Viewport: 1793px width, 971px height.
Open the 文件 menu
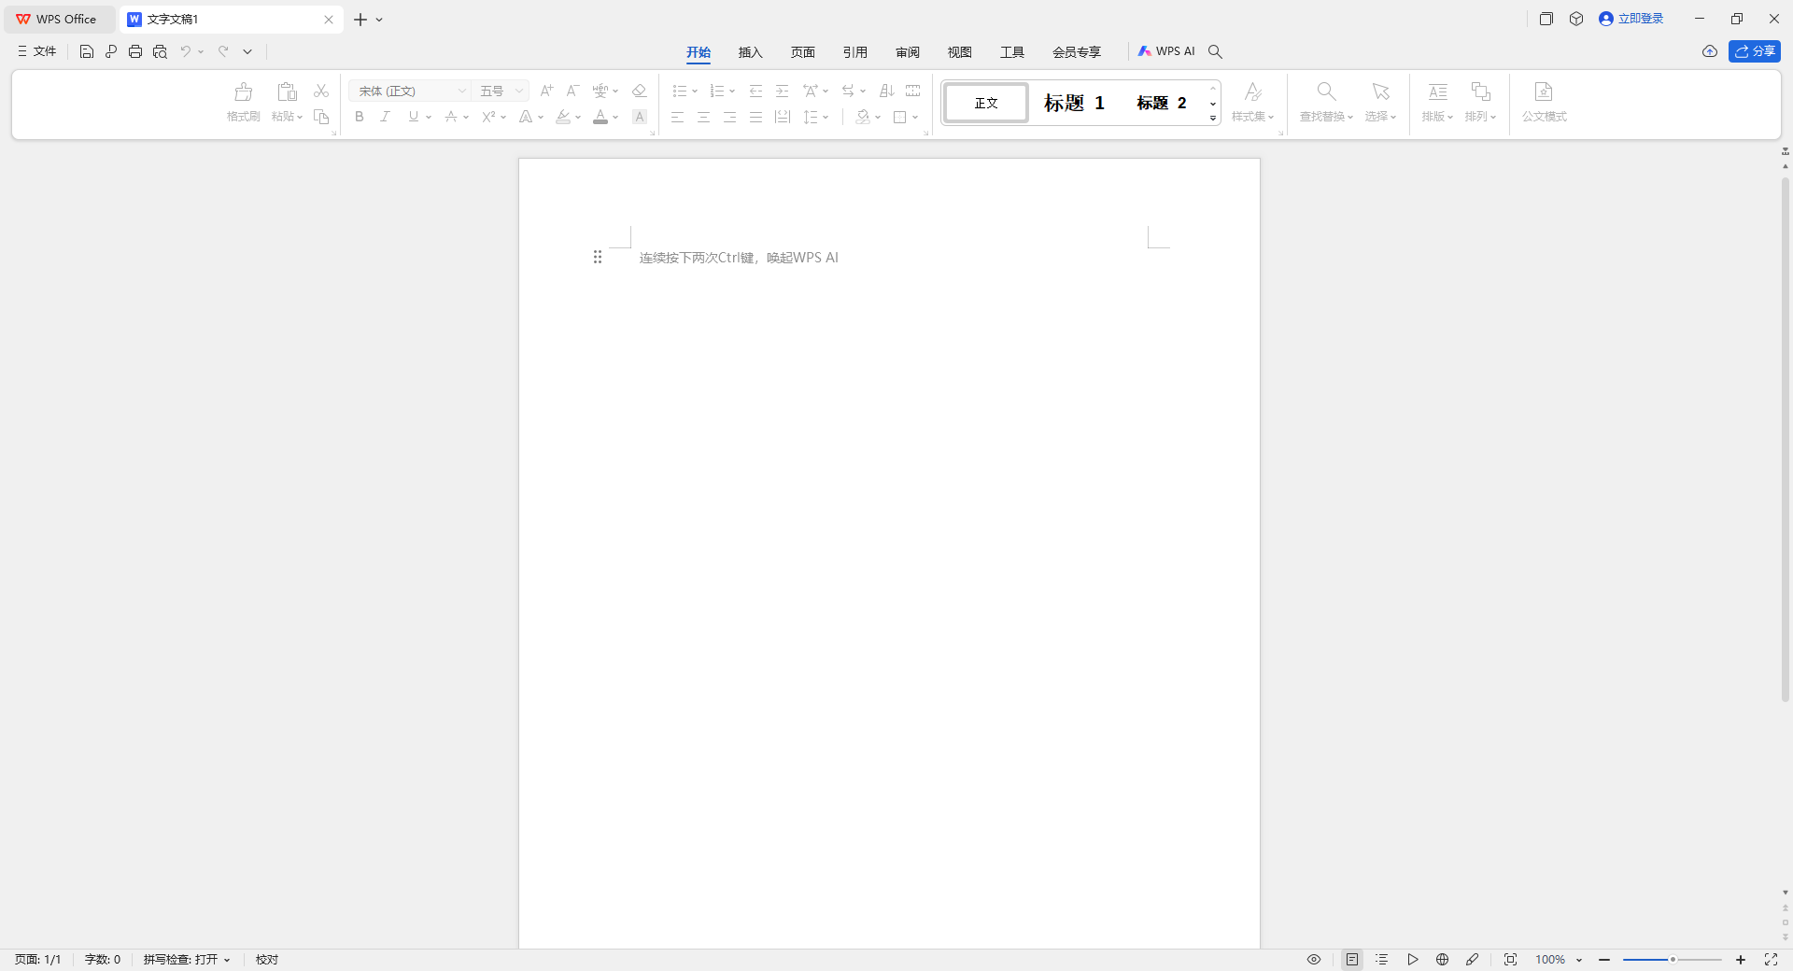tap(37, 51)
